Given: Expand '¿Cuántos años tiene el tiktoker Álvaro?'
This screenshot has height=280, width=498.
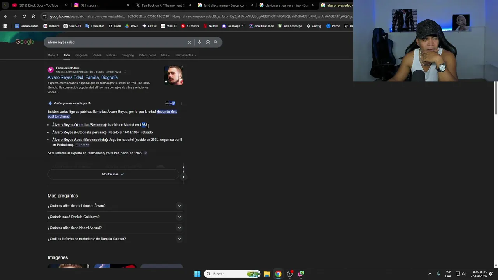Looking at the screenshot, I should point(115,206).
